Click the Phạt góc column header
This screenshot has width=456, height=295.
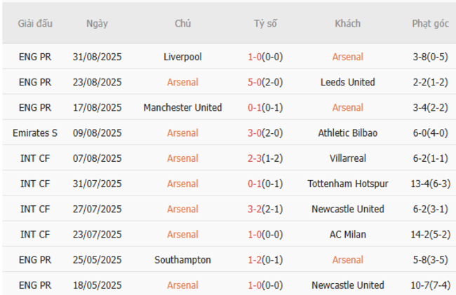[x=430, y=23]
